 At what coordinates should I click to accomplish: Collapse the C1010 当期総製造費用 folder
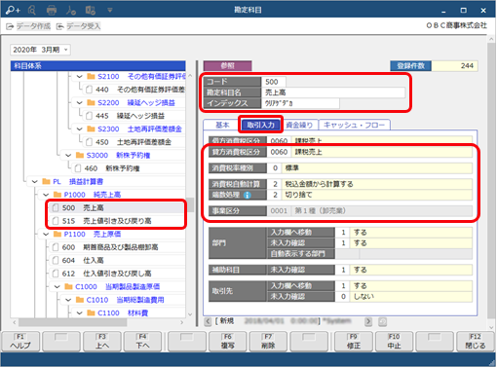click(68, 300)
